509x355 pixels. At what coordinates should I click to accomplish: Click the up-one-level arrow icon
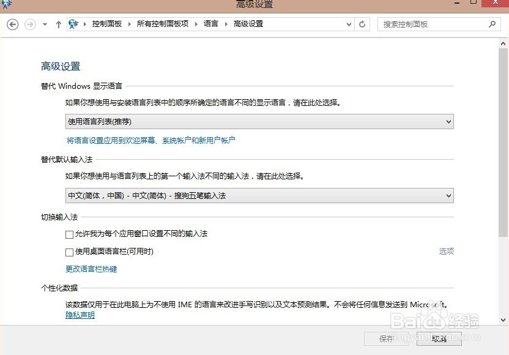[x=58, y=24]
